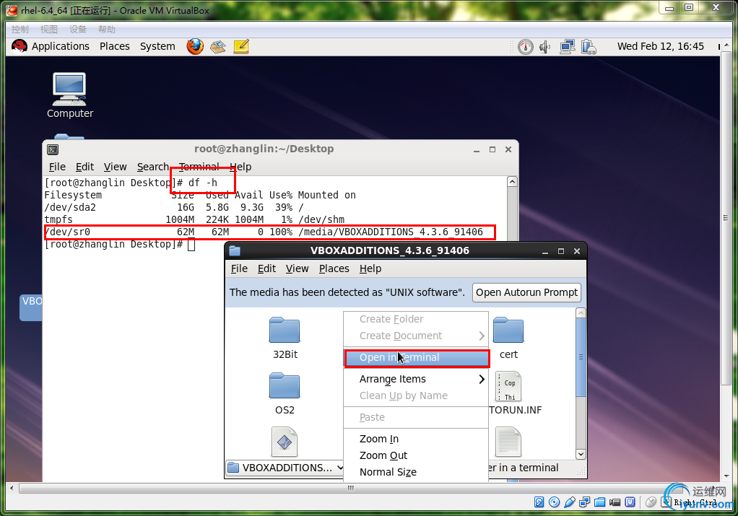Screen dimensions: 738x516
Task: Click the clipboard tray icon beside network
Action: point(589,47)
